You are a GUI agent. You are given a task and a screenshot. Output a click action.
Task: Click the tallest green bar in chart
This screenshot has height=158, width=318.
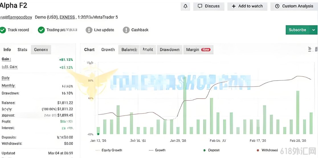pos(185,105)
